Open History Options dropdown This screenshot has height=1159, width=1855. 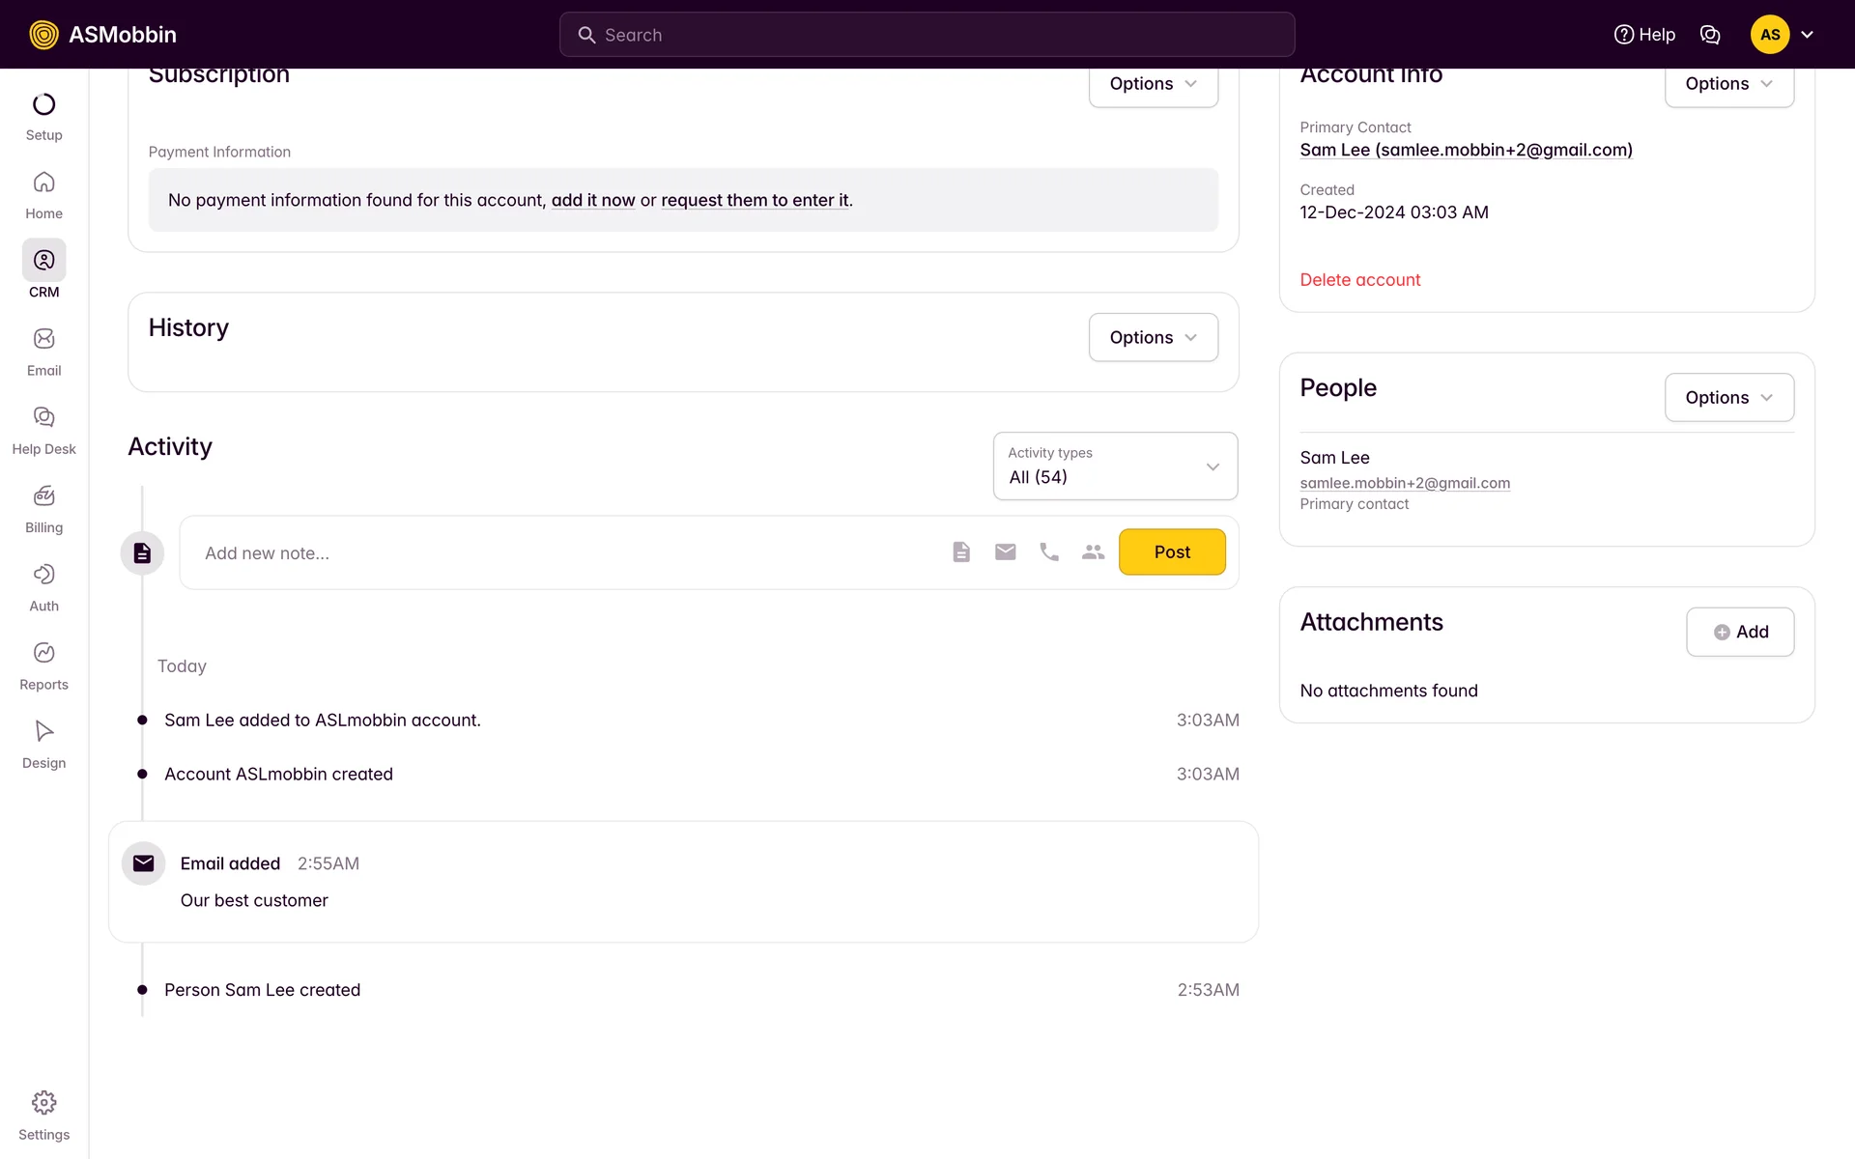(x=1153, y=337)
